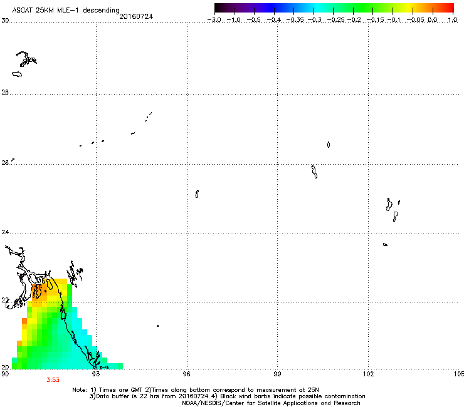Click the small island dot near 95E 21.5N

click(158, 326)
